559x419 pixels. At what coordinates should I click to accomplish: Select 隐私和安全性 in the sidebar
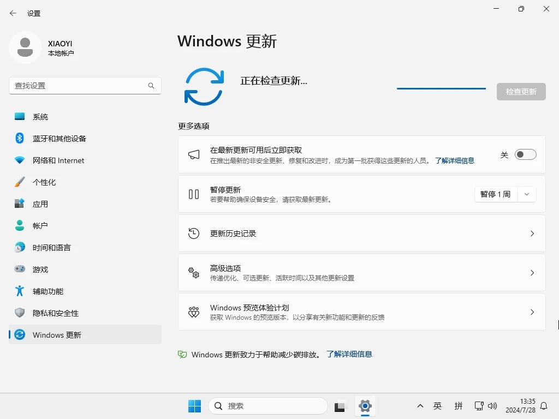point(85,313)
